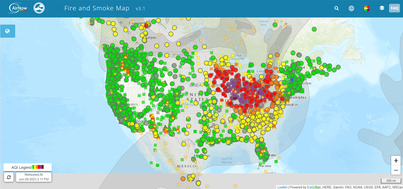Expand the AQI Legend panel
Viewport: 403px width, 189px height.
(x=27, y=167)
